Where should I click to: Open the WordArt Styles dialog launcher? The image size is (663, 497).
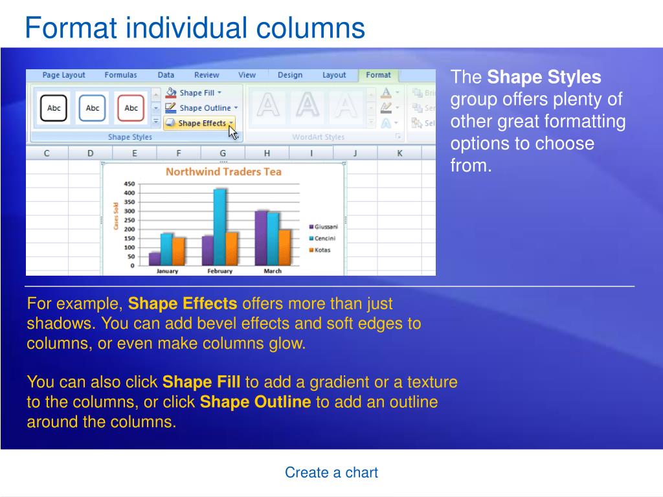(398, 137)
